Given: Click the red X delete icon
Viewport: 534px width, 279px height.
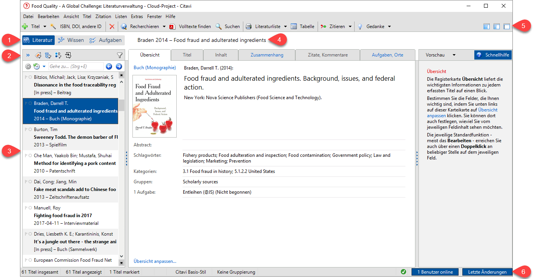Looking at the screenshot, I should point(112,27).
